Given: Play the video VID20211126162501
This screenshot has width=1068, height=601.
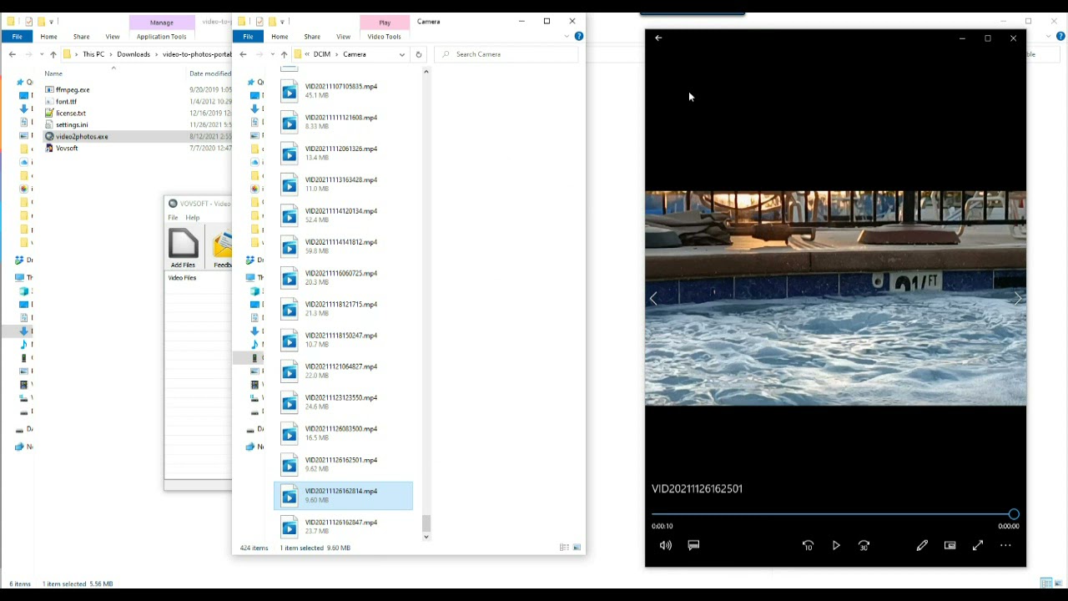Looking at the screenshot, I should click(836, 545).
